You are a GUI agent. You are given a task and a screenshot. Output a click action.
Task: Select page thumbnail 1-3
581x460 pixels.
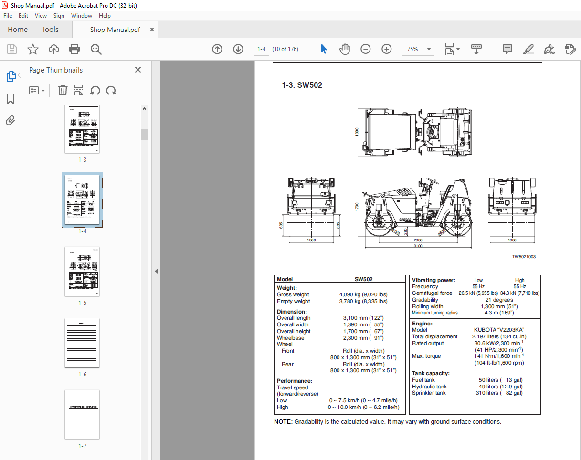pos(82,128)
